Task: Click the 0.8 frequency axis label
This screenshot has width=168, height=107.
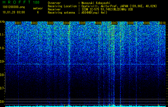Action: click(x=2, y=75)
